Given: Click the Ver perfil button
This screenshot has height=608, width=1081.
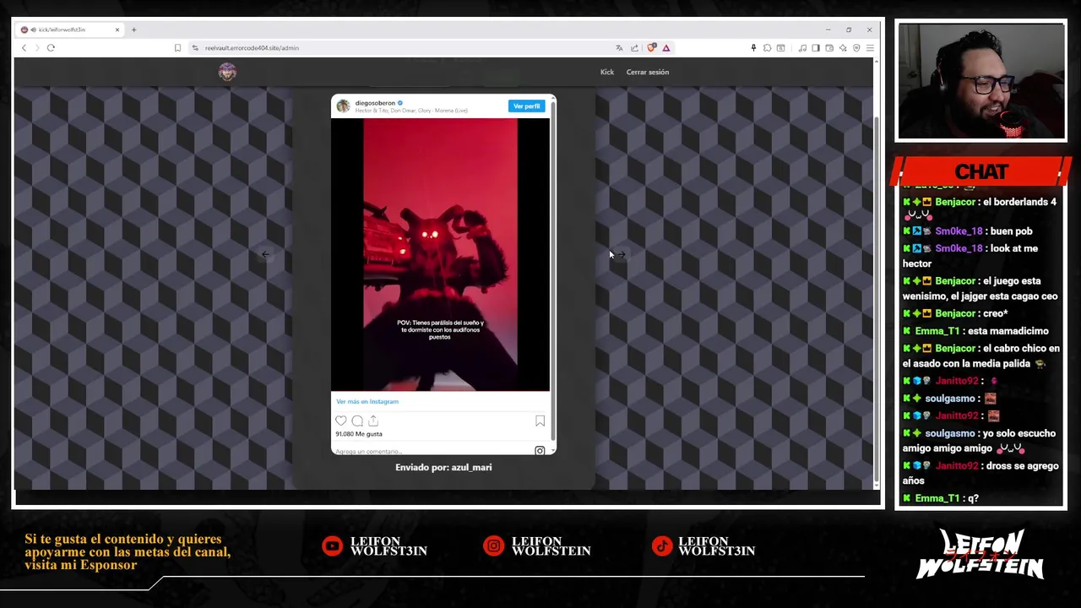Looking at the screenshot, I should point(526,106).
